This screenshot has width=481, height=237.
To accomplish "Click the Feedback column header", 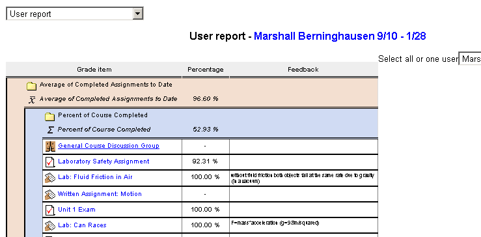I will point(303,70).
